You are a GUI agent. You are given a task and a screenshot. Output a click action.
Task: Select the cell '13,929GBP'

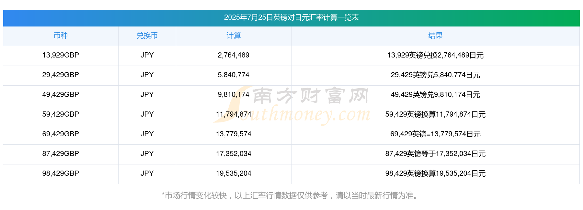point(61,55)
